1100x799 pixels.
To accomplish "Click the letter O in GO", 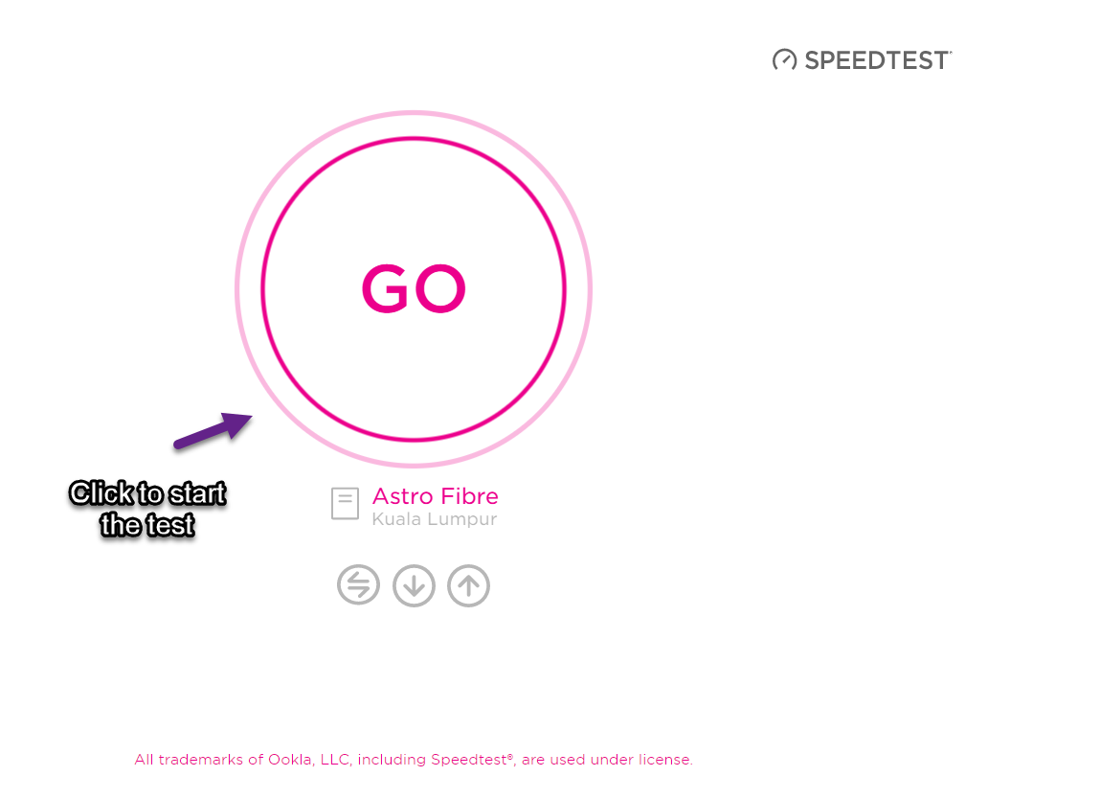I will (439, 288).
